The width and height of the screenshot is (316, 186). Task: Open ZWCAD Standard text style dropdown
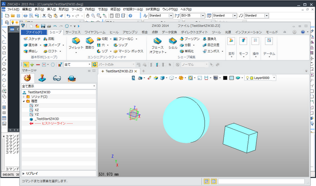point(171,16)
